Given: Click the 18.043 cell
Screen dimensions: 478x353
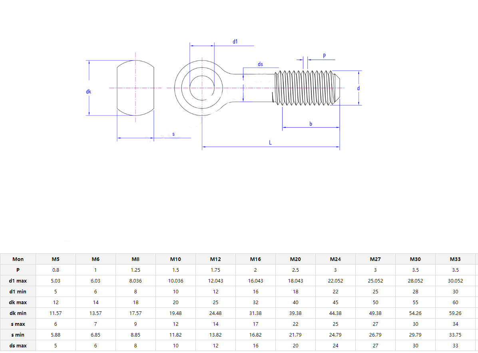Looking at the screenshot, I should (x=295, y=281).
